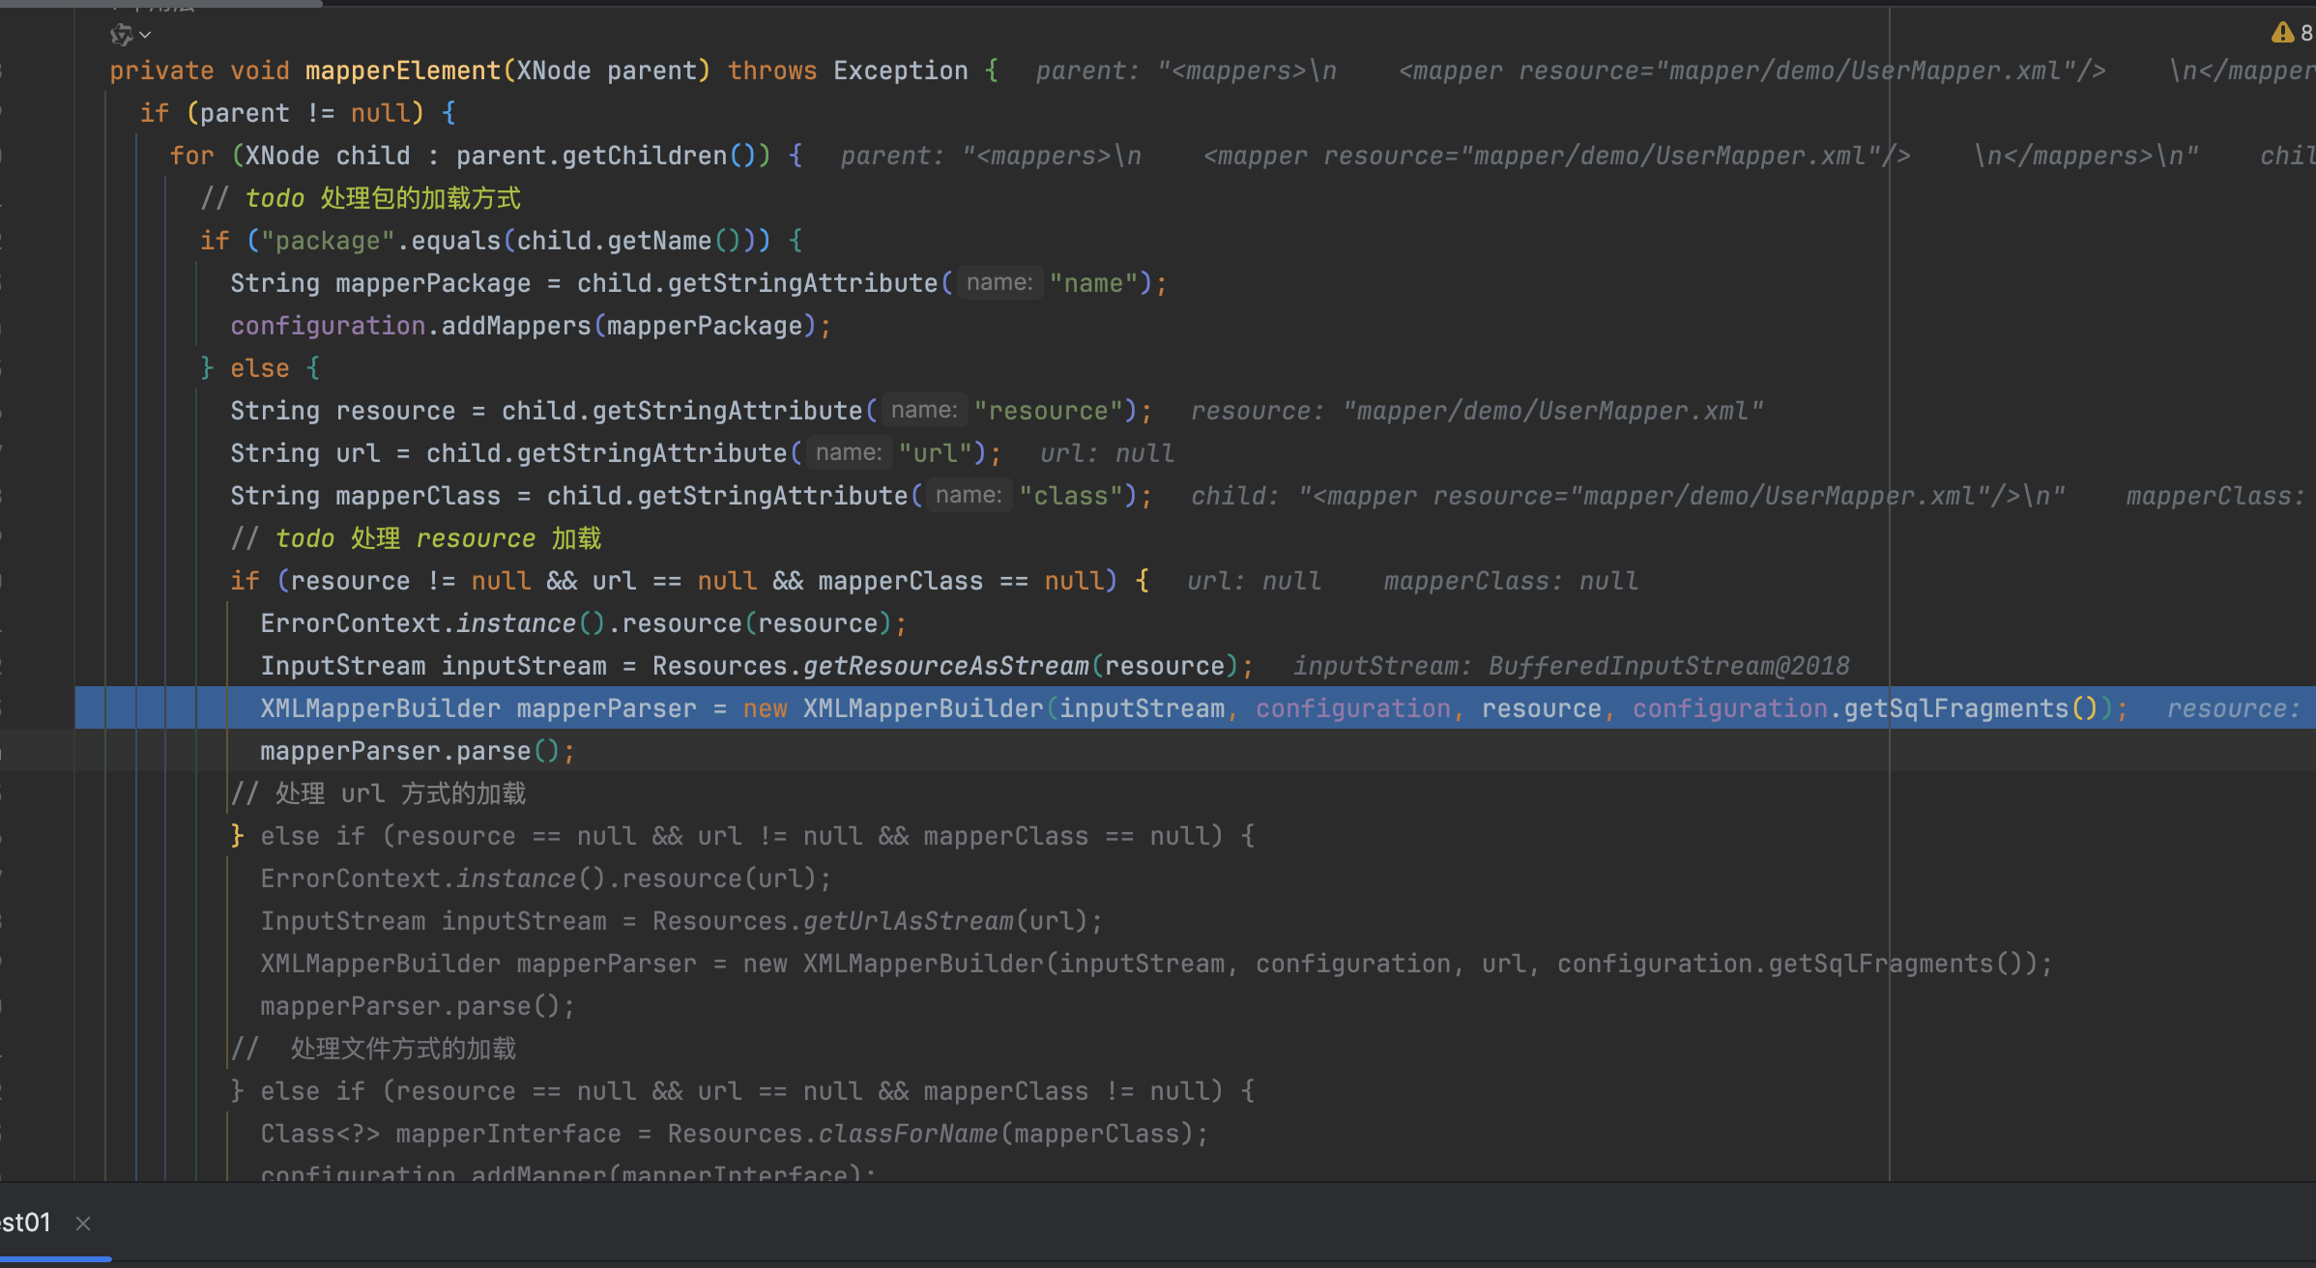2316x1268 pixels.
Task: Click the "url" string literal
Action: (936, 453)
